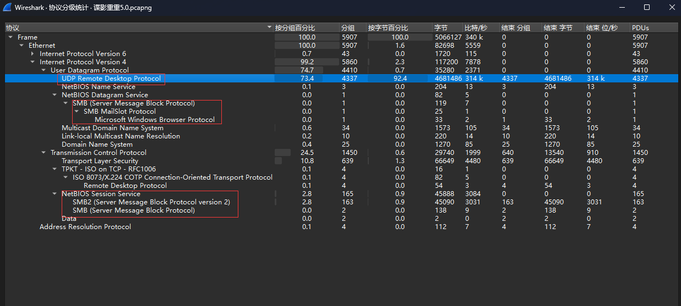
Task: Collapse the NetBIOS Session Service node
Action: tap(55, 194)
